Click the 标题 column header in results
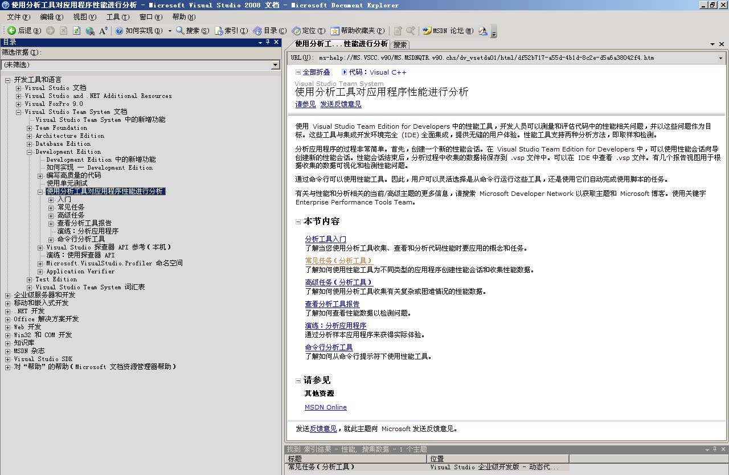The height and width of the screenshot is (475, 729). [356, 458]
